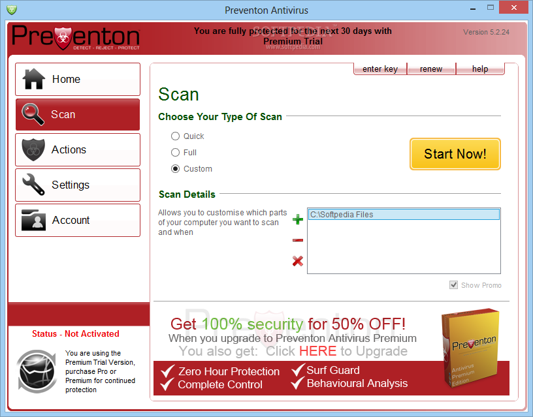The image size is (533, 417).
Task: Select the Full scan radio button
Action: point(175,153)
